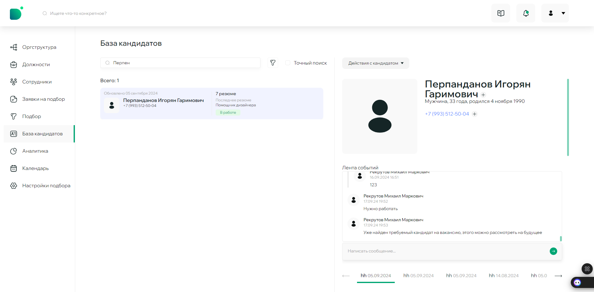This screenshot has height=292, width=594.
Task: Open Настройки подбора section
Action: tap(39, 186)
